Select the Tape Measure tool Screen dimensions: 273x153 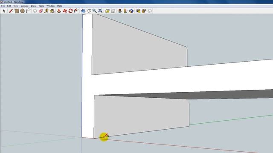pyautogui.click(x=46, y=11)
